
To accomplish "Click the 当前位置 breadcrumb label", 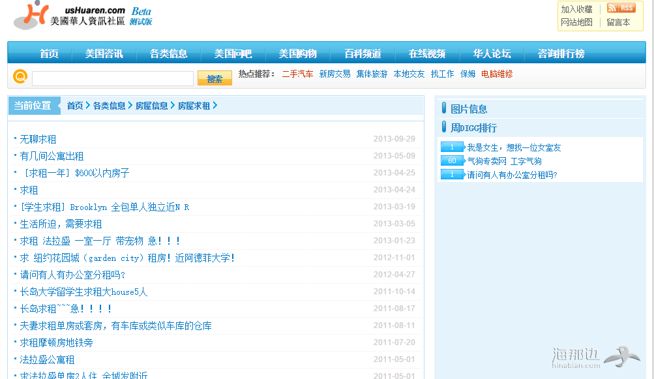I will pyautogui.click(x=33, y=106).
